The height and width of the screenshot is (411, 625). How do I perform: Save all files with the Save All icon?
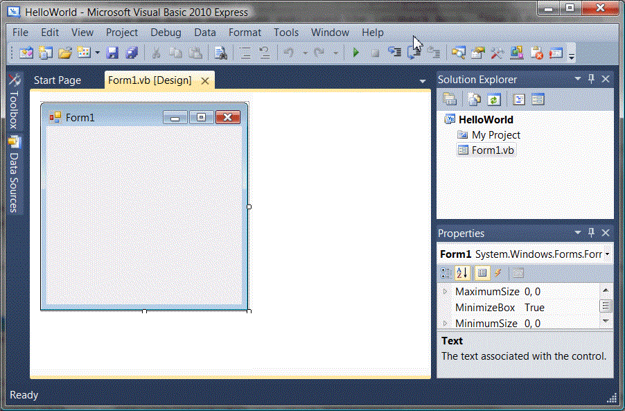130,53
